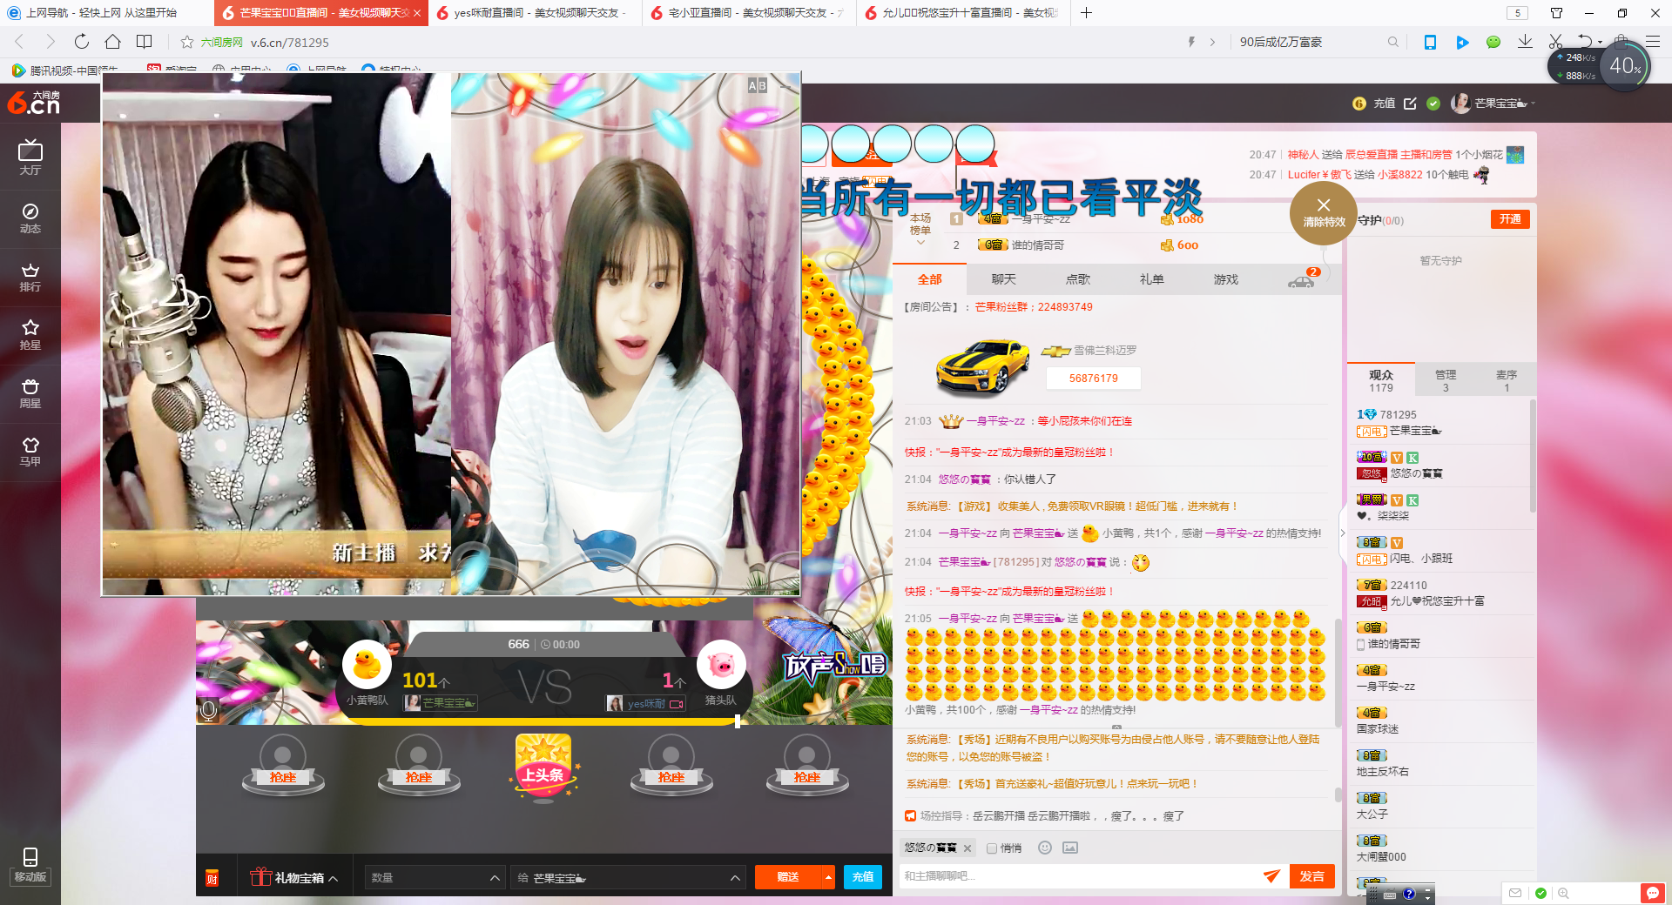This screenshot has width=1672, height=905.
Task: Open the 抢星 star sidebar icon
Action: (30, 335)
